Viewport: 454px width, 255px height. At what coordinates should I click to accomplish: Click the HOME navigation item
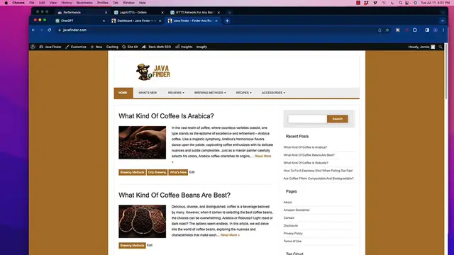pos(123,93)
